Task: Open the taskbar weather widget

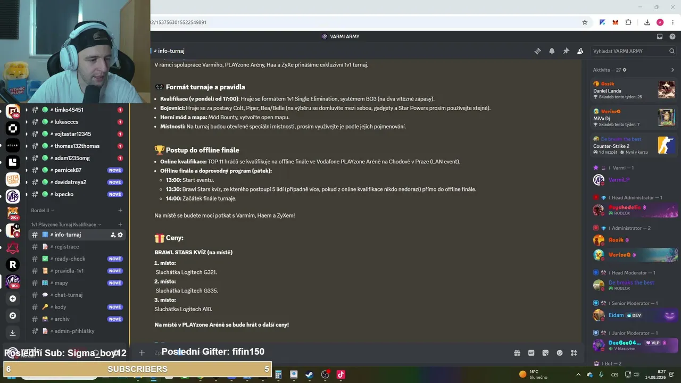Action: click(x=534, y=374)
